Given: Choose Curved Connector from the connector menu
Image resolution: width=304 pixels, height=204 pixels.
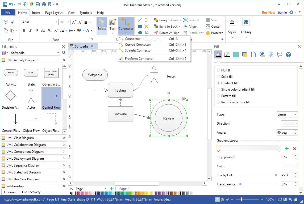Looking at the screenshot, I should 138,44.
